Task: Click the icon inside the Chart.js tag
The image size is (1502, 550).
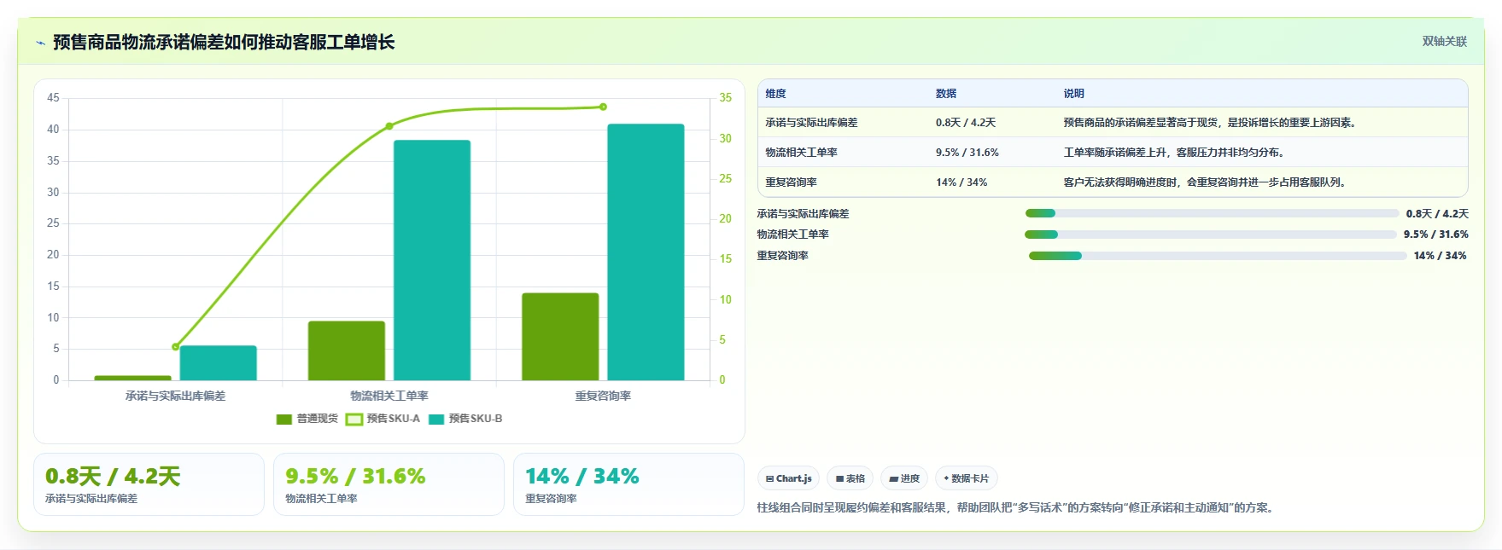Action: 769,479
